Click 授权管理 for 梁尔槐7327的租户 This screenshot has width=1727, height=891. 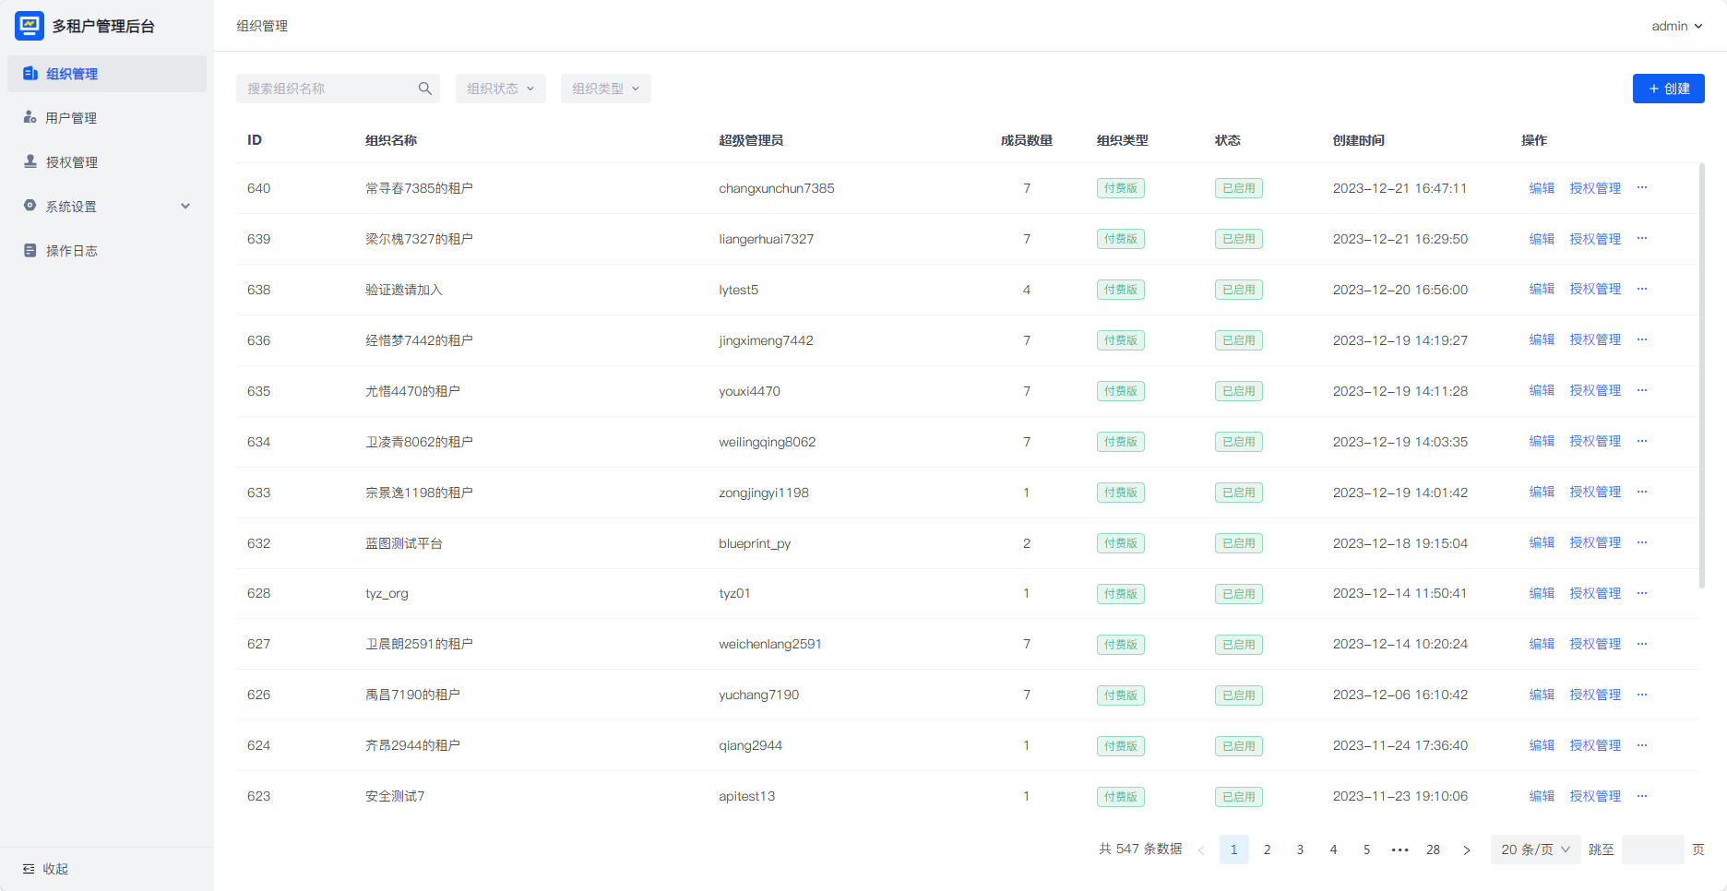point(1595,239)
